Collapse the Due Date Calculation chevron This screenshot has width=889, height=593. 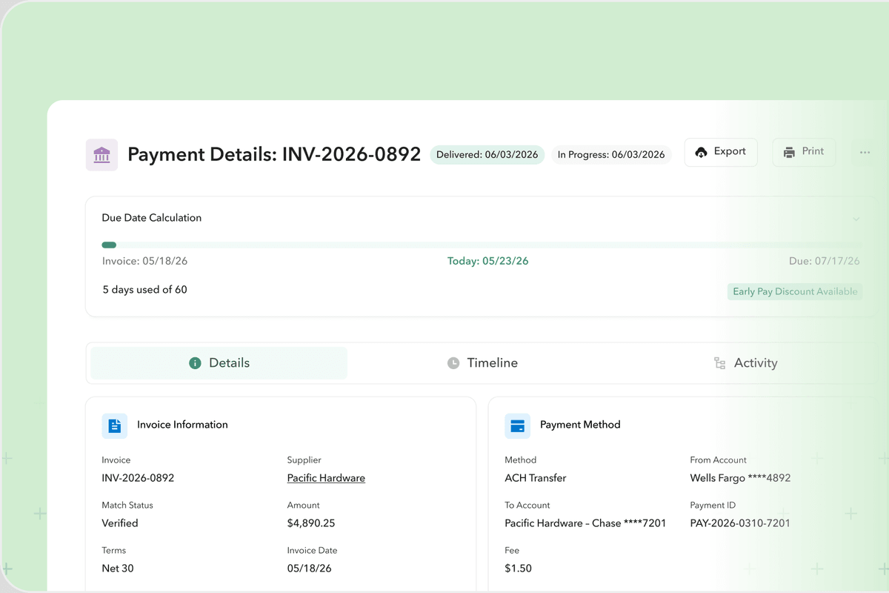856,219
